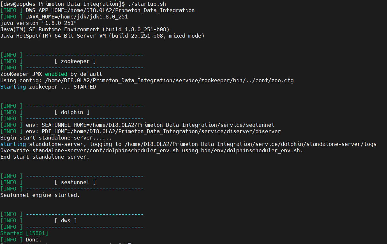
Task: Click the 'Java(TM) SE Runtime Environment' line
Action: point(85,29)
